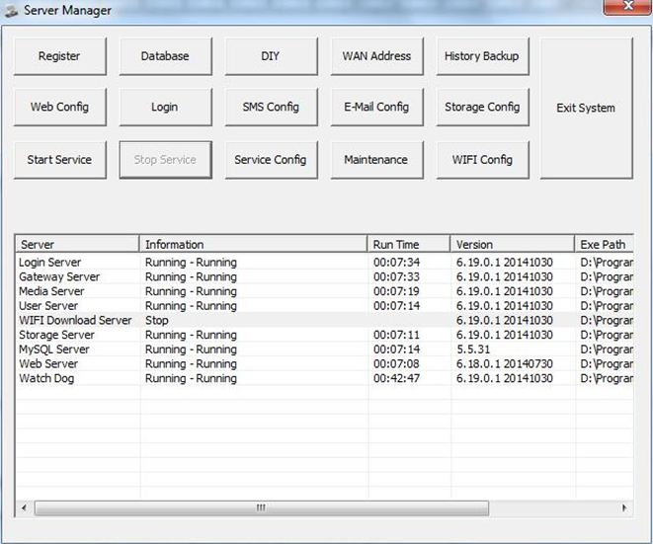Click run time 00:07:33 of Gateway Server

396,276
